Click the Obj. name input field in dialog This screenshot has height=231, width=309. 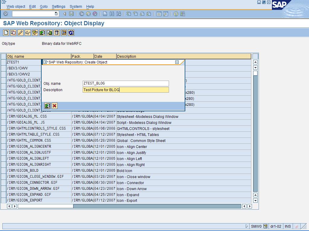[126, 83]
